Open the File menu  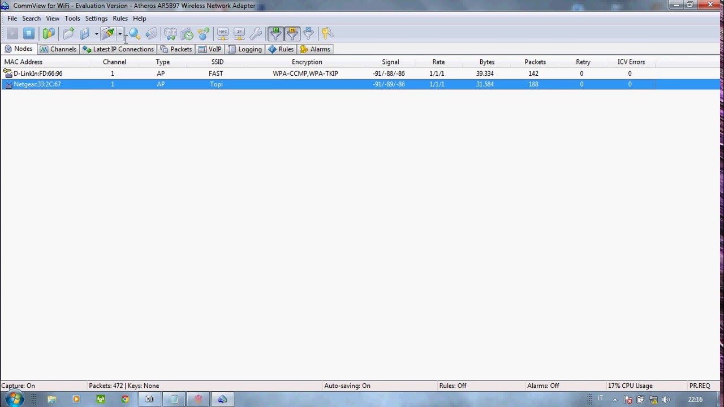click(12, 19)
